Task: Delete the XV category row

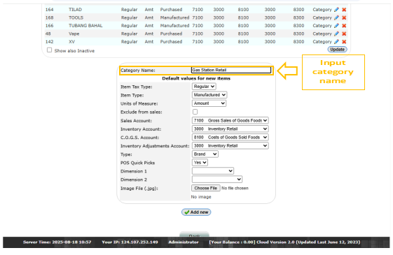Action: [344, 42]
